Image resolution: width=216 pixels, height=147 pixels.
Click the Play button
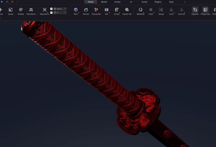coord(2,2)
